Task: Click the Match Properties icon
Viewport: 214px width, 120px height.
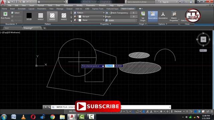Action: coord(174,14)
